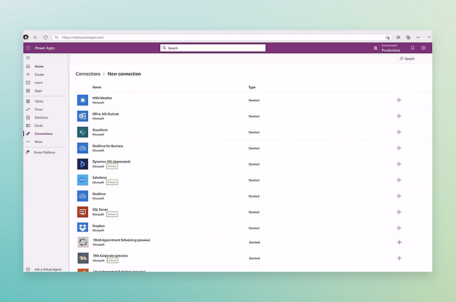Add Dynamics 365 (deprecated) connection plus icon
The width and height of the screenshot is (456, 302).
point(399,164)
